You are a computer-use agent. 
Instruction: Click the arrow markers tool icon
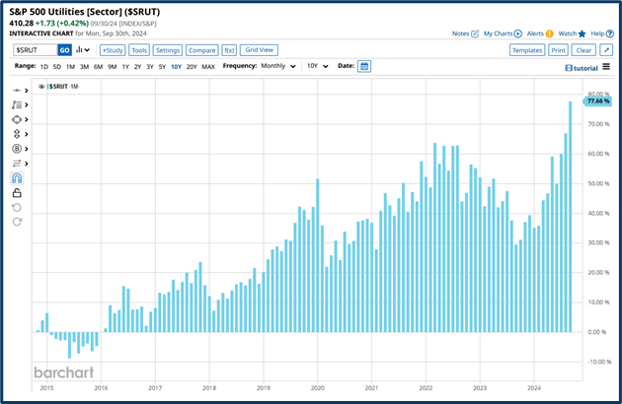[17, 134]
